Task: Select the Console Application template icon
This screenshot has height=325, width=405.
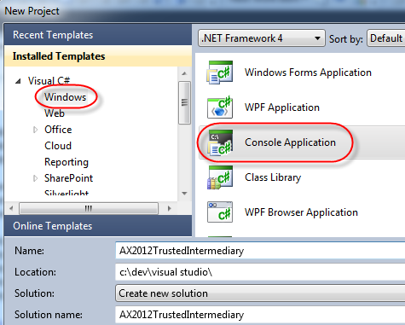Action: pos(220,142)
